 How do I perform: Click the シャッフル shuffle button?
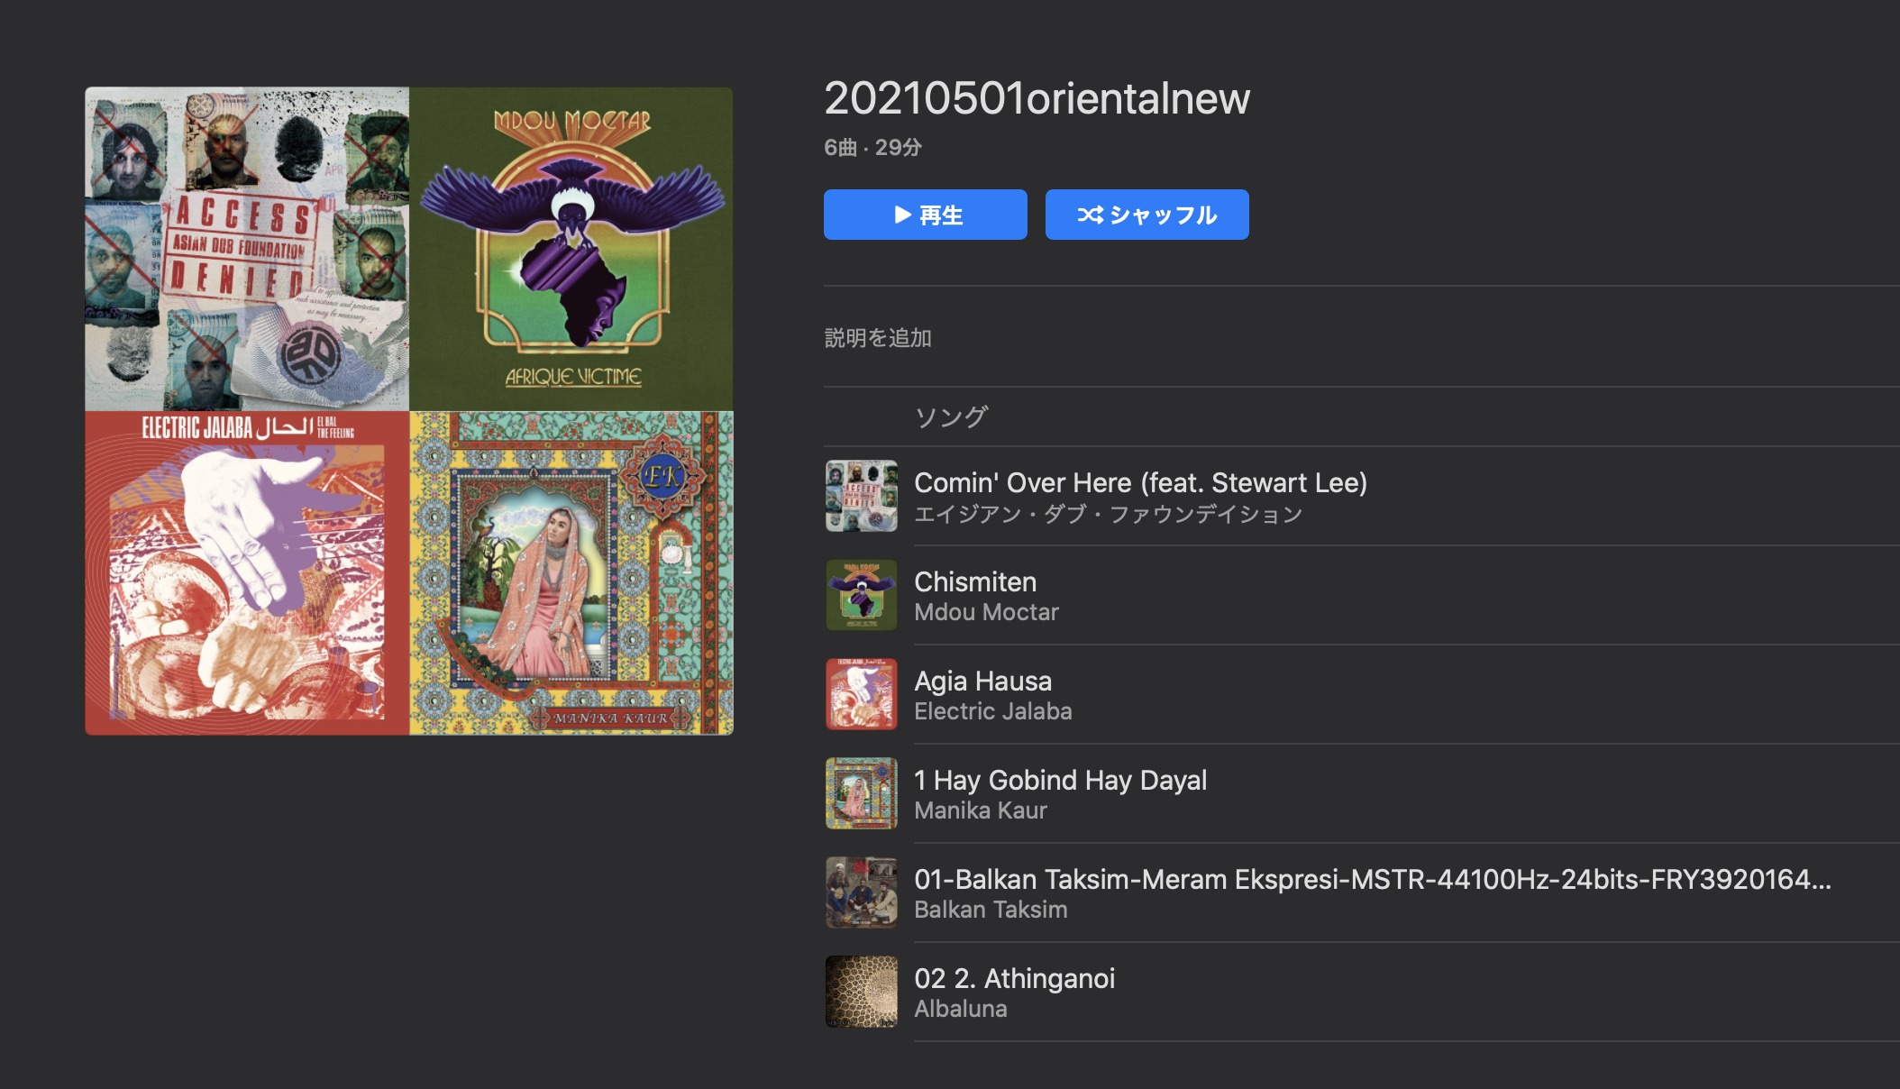coord(1146,215)
